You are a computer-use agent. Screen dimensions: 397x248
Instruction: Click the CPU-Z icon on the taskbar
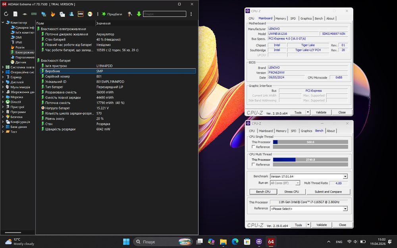tap(259, 242)
